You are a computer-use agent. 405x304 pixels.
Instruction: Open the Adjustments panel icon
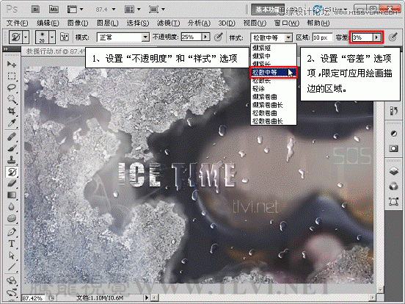393,134
